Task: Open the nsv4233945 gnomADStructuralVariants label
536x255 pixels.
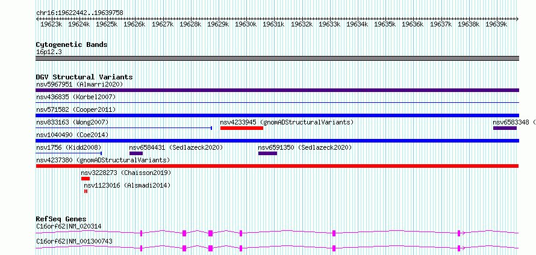Action: (287, 122)
